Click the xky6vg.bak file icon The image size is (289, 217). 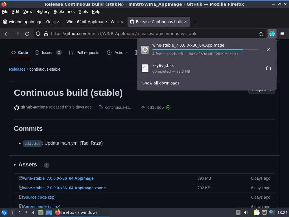click(145, 68)
